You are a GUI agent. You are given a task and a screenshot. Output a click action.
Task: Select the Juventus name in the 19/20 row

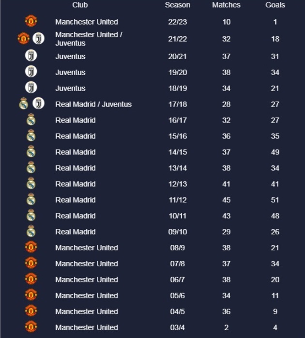click(70, 72)
